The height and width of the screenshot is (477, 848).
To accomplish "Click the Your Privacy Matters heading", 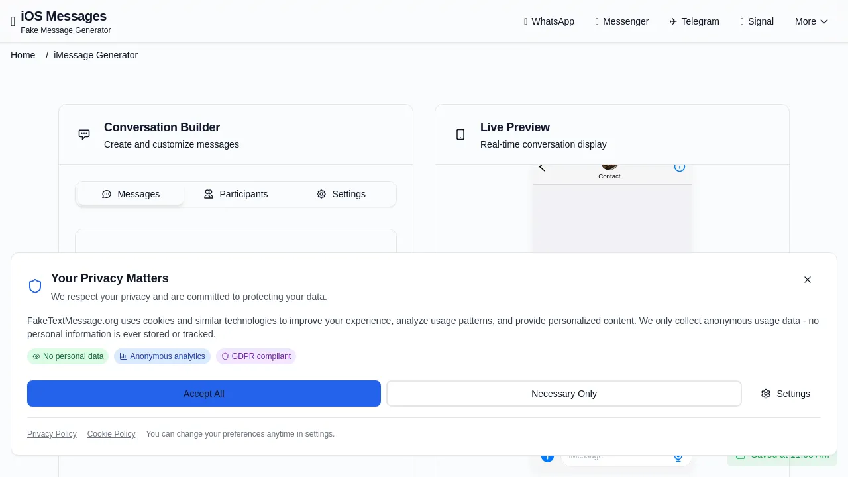I will (110, 278).
